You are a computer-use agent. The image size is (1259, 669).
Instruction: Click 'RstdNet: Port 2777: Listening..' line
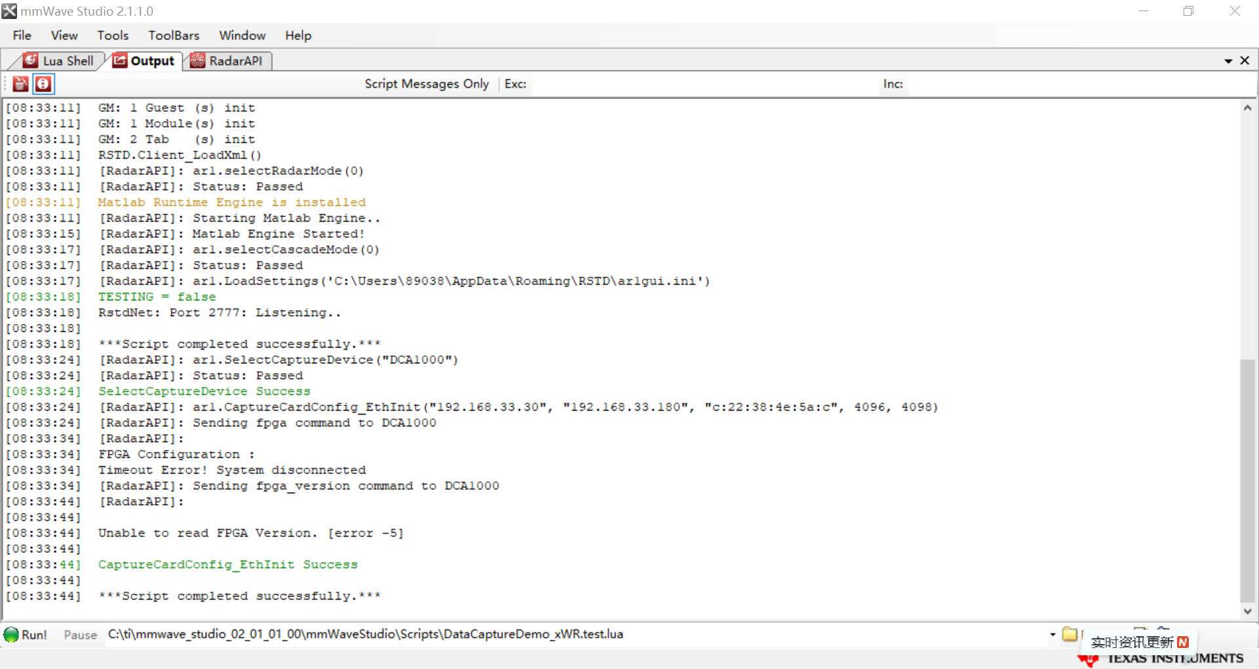pyautogui.click(x=220, y=313)
